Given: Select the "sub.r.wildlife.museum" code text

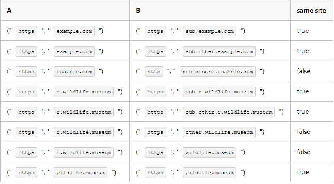Looking at the screenshot, I should (219, 92).
